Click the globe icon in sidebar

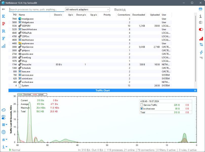4,132
